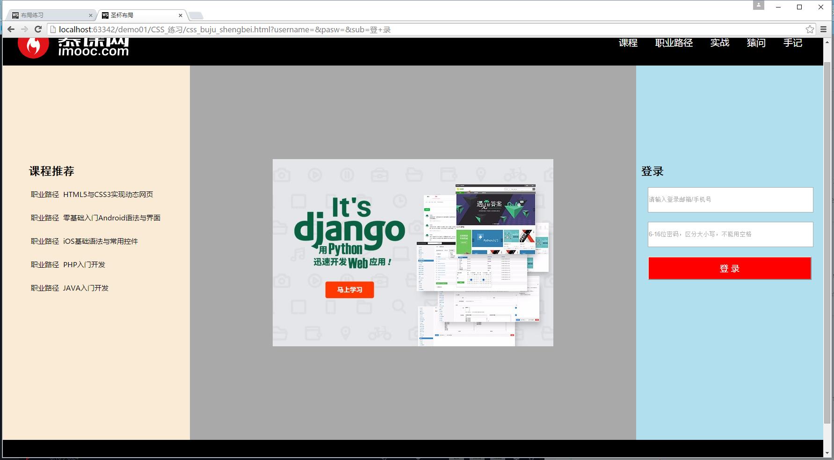Go to 职业路径 in the top navigation
This screenshot has width=834, height=460.
[674, 43]
